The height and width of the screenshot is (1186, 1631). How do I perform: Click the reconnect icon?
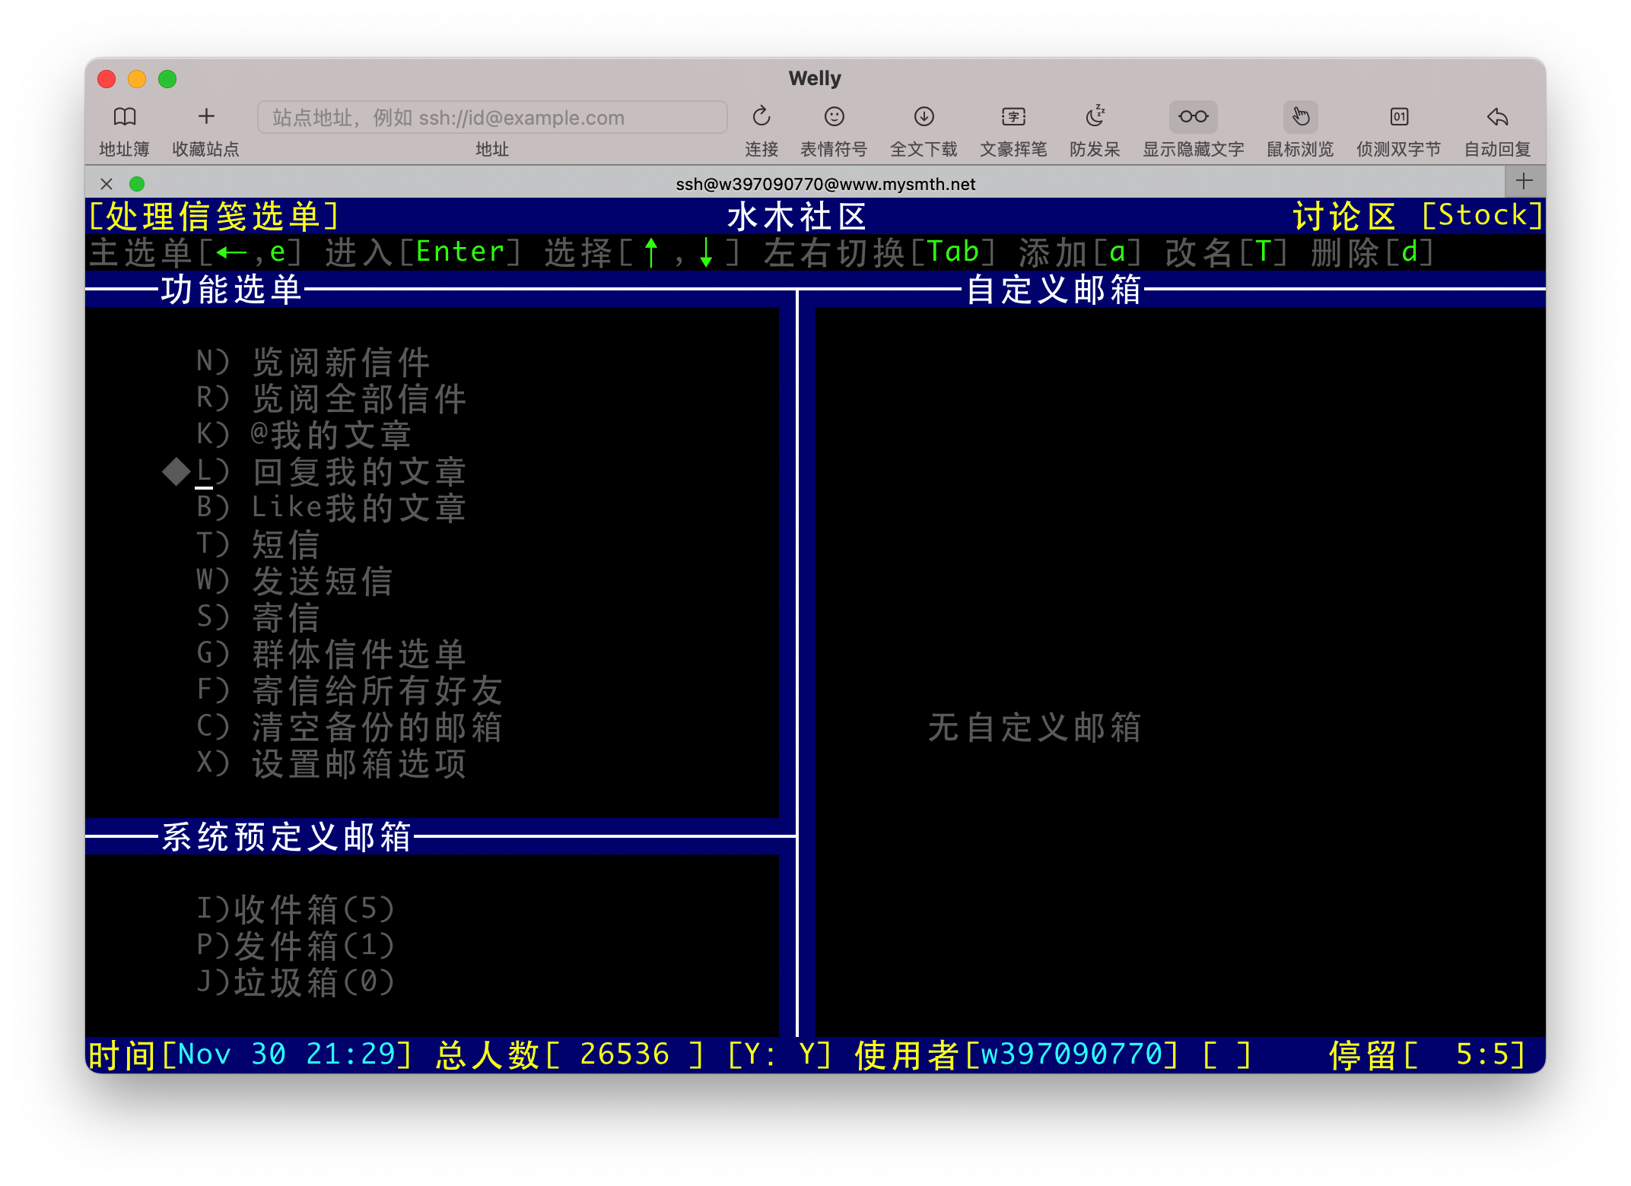point(761,117)
